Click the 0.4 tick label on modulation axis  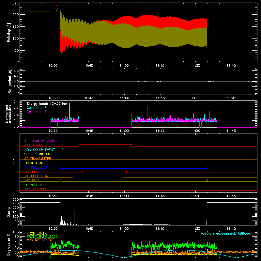16,101
